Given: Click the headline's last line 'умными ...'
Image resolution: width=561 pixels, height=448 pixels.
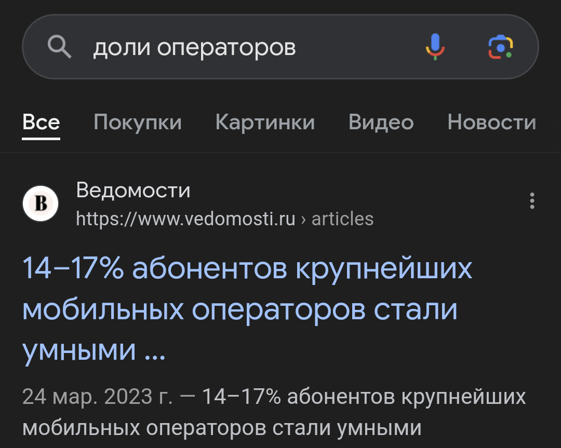Looking at the screenshot, I should click(x=94, y=351).
